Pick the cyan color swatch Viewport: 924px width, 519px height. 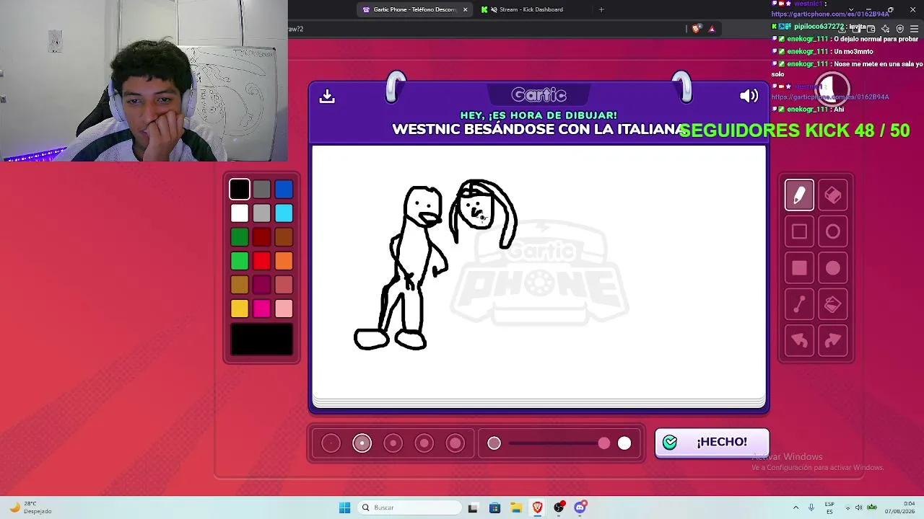tap(284, 213)
